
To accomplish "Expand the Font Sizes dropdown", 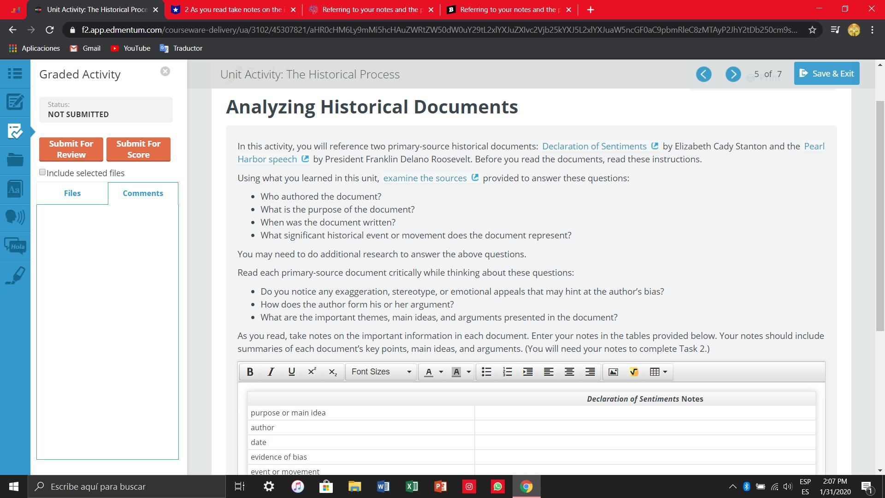I will tap(381, 372).
